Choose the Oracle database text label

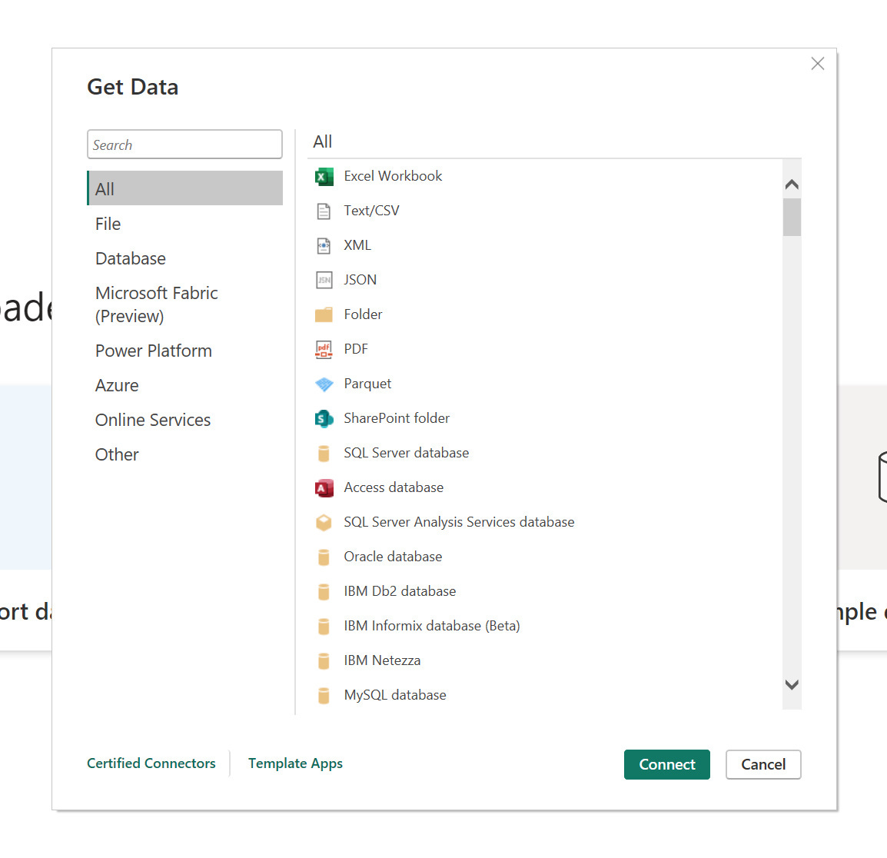393,557
